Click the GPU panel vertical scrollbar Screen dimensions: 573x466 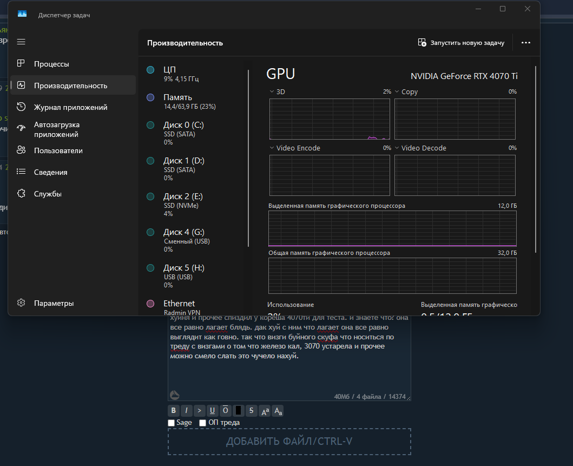[x=536, y=159]
